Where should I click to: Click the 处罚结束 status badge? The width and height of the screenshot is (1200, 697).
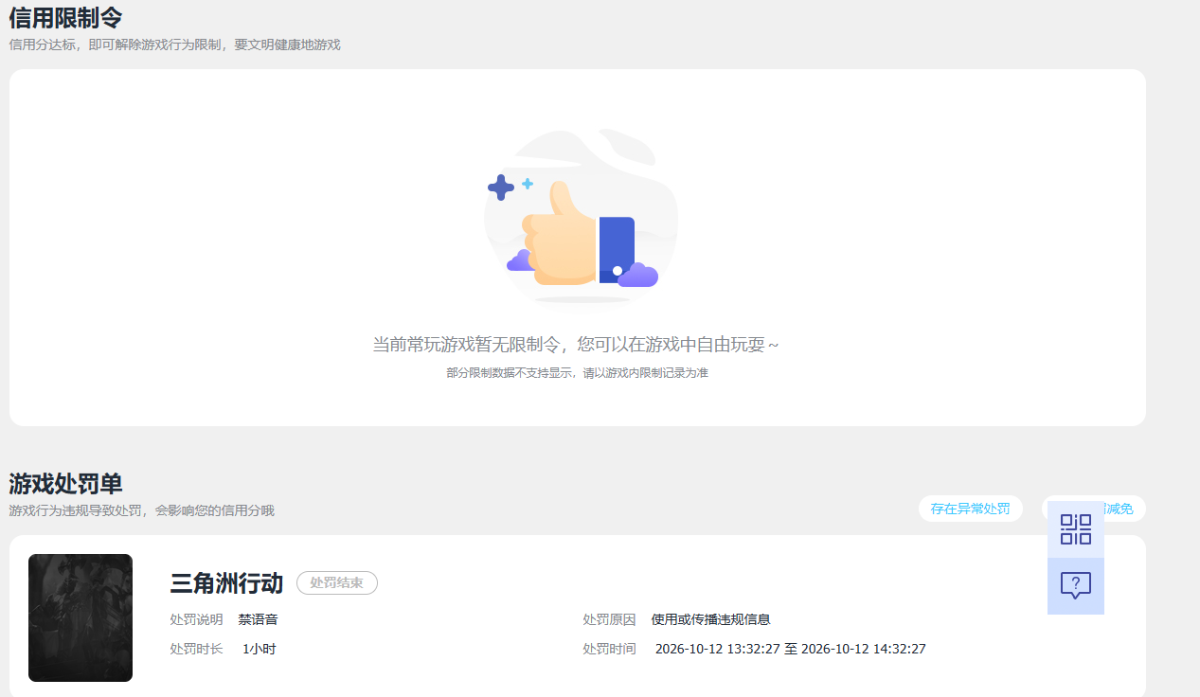coord(337,583)
